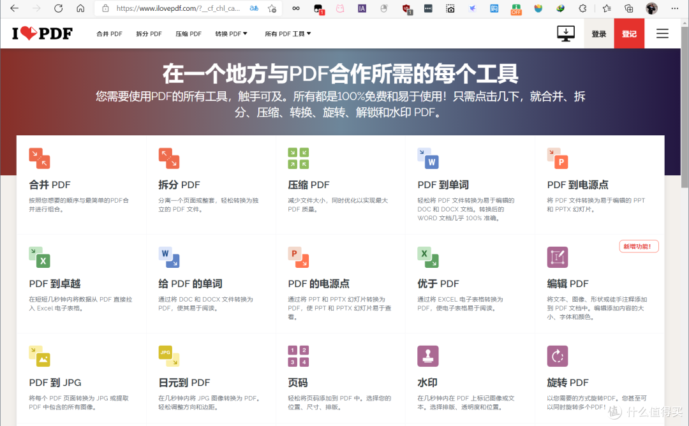Open the 压缩 PDF tool icon
The image size is (689, 426).
(x=299, y=159)
